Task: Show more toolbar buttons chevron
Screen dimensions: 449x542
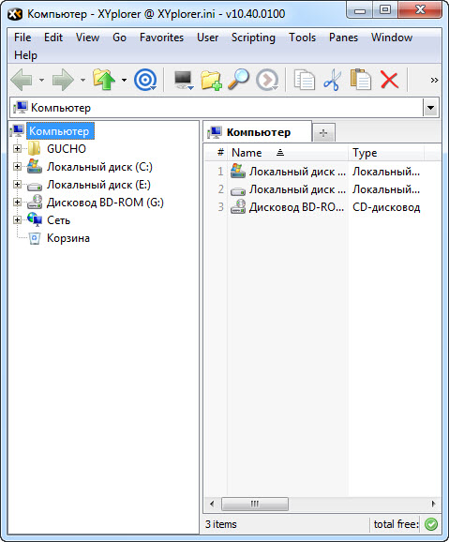Action: (434, 81)
